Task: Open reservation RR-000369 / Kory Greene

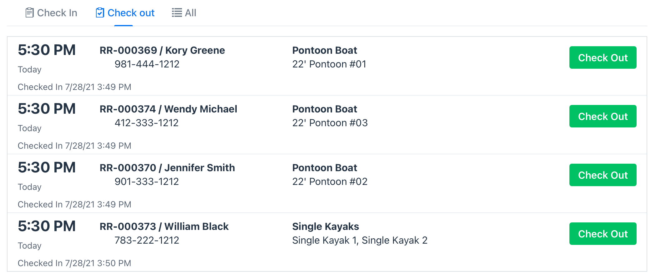Action: [162, 50]
